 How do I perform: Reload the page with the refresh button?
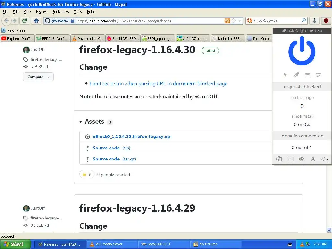24,21
